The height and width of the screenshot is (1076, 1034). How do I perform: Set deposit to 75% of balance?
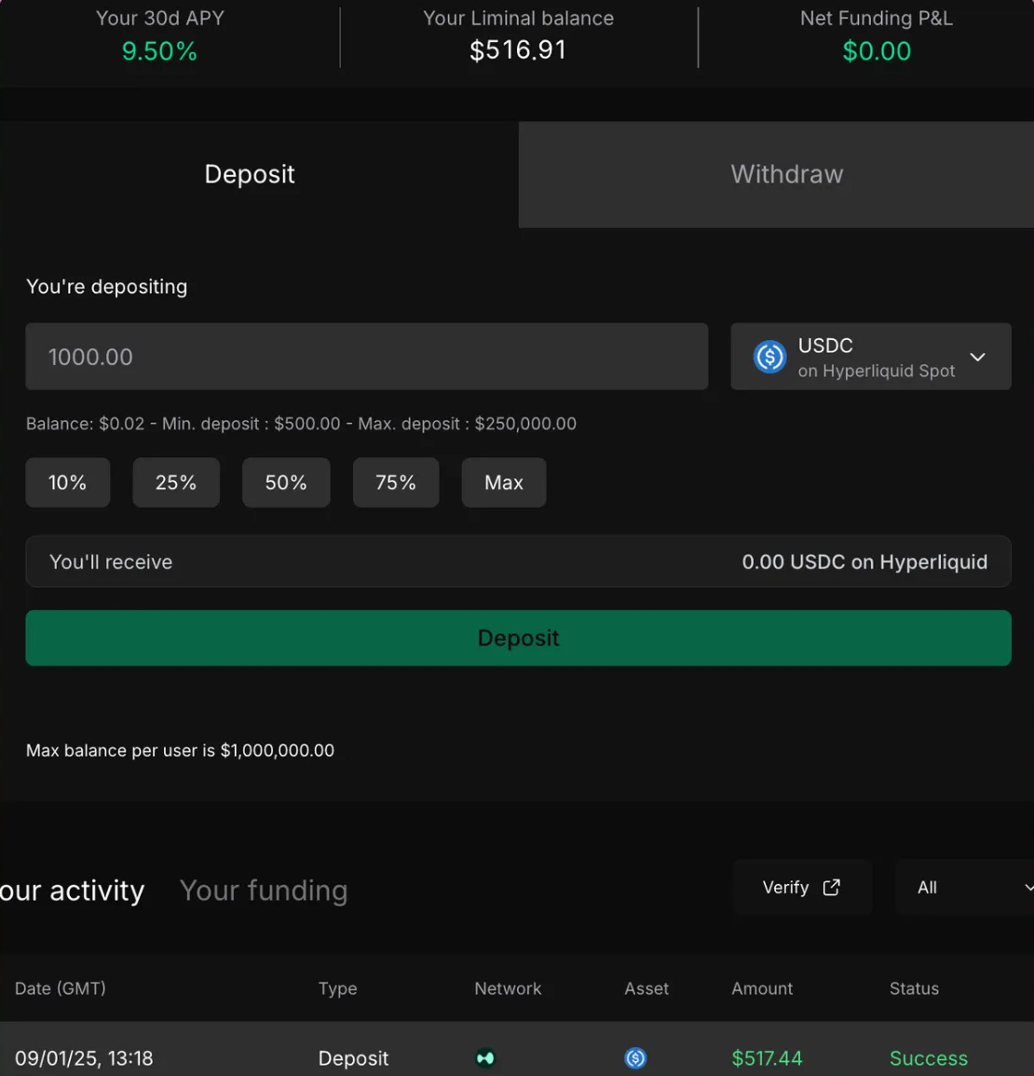(x=396, y=483)
